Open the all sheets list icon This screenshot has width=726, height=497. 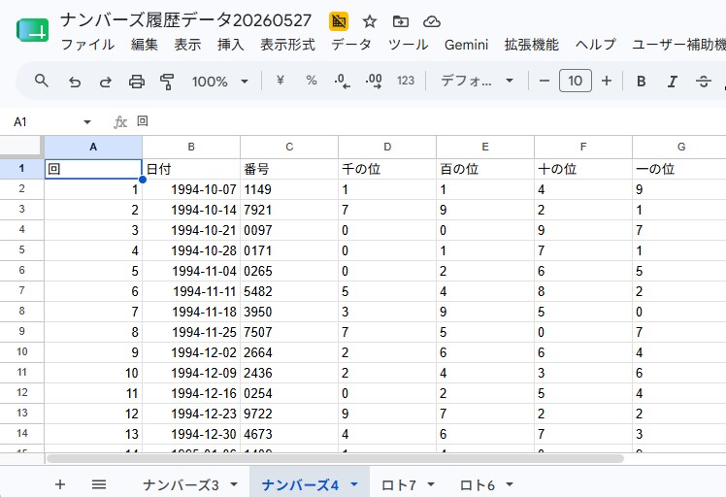tap(99, 484)
